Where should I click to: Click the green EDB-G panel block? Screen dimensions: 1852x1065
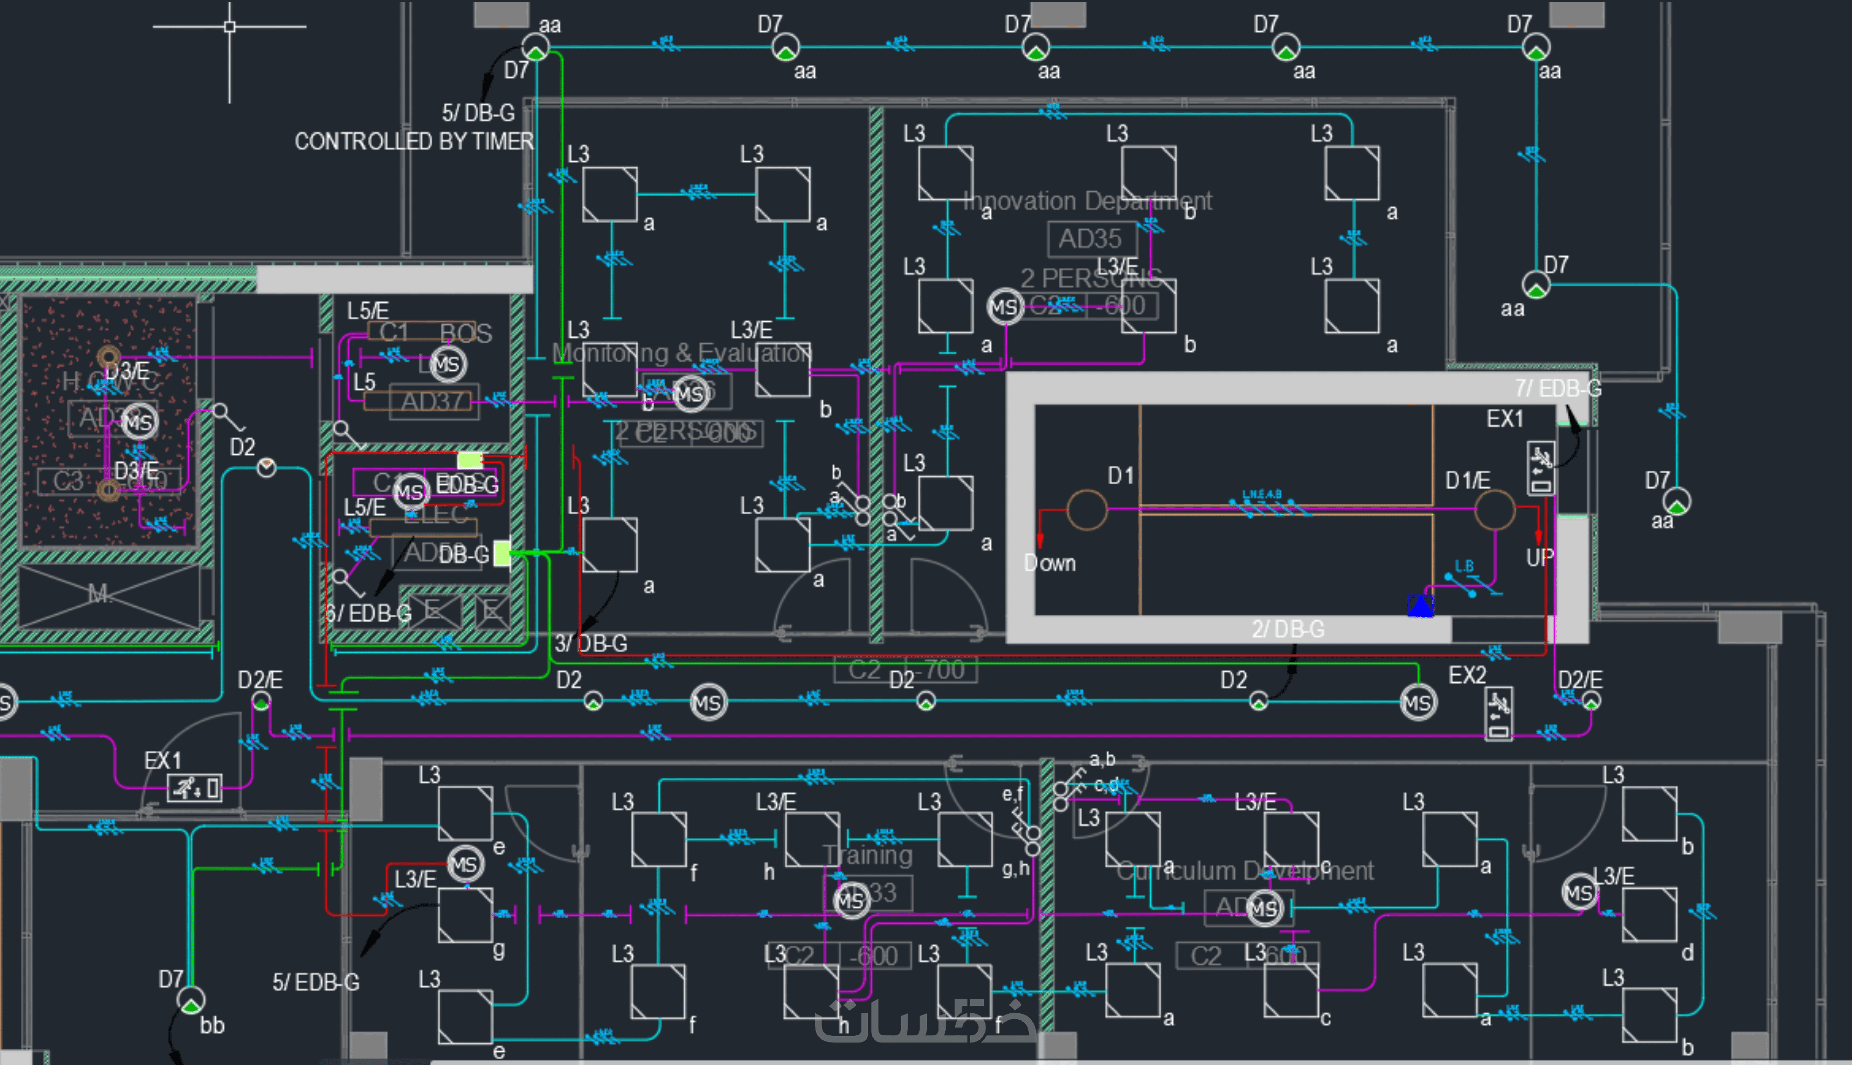(469, 460)
